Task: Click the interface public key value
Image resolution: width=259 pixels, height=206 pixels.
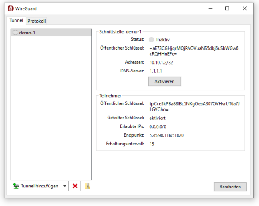Action: click(194, 51)
